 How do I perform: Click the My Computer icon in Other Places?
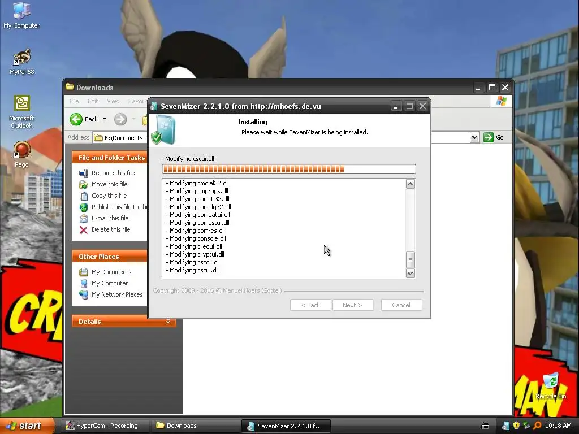[x=84, y=284]
